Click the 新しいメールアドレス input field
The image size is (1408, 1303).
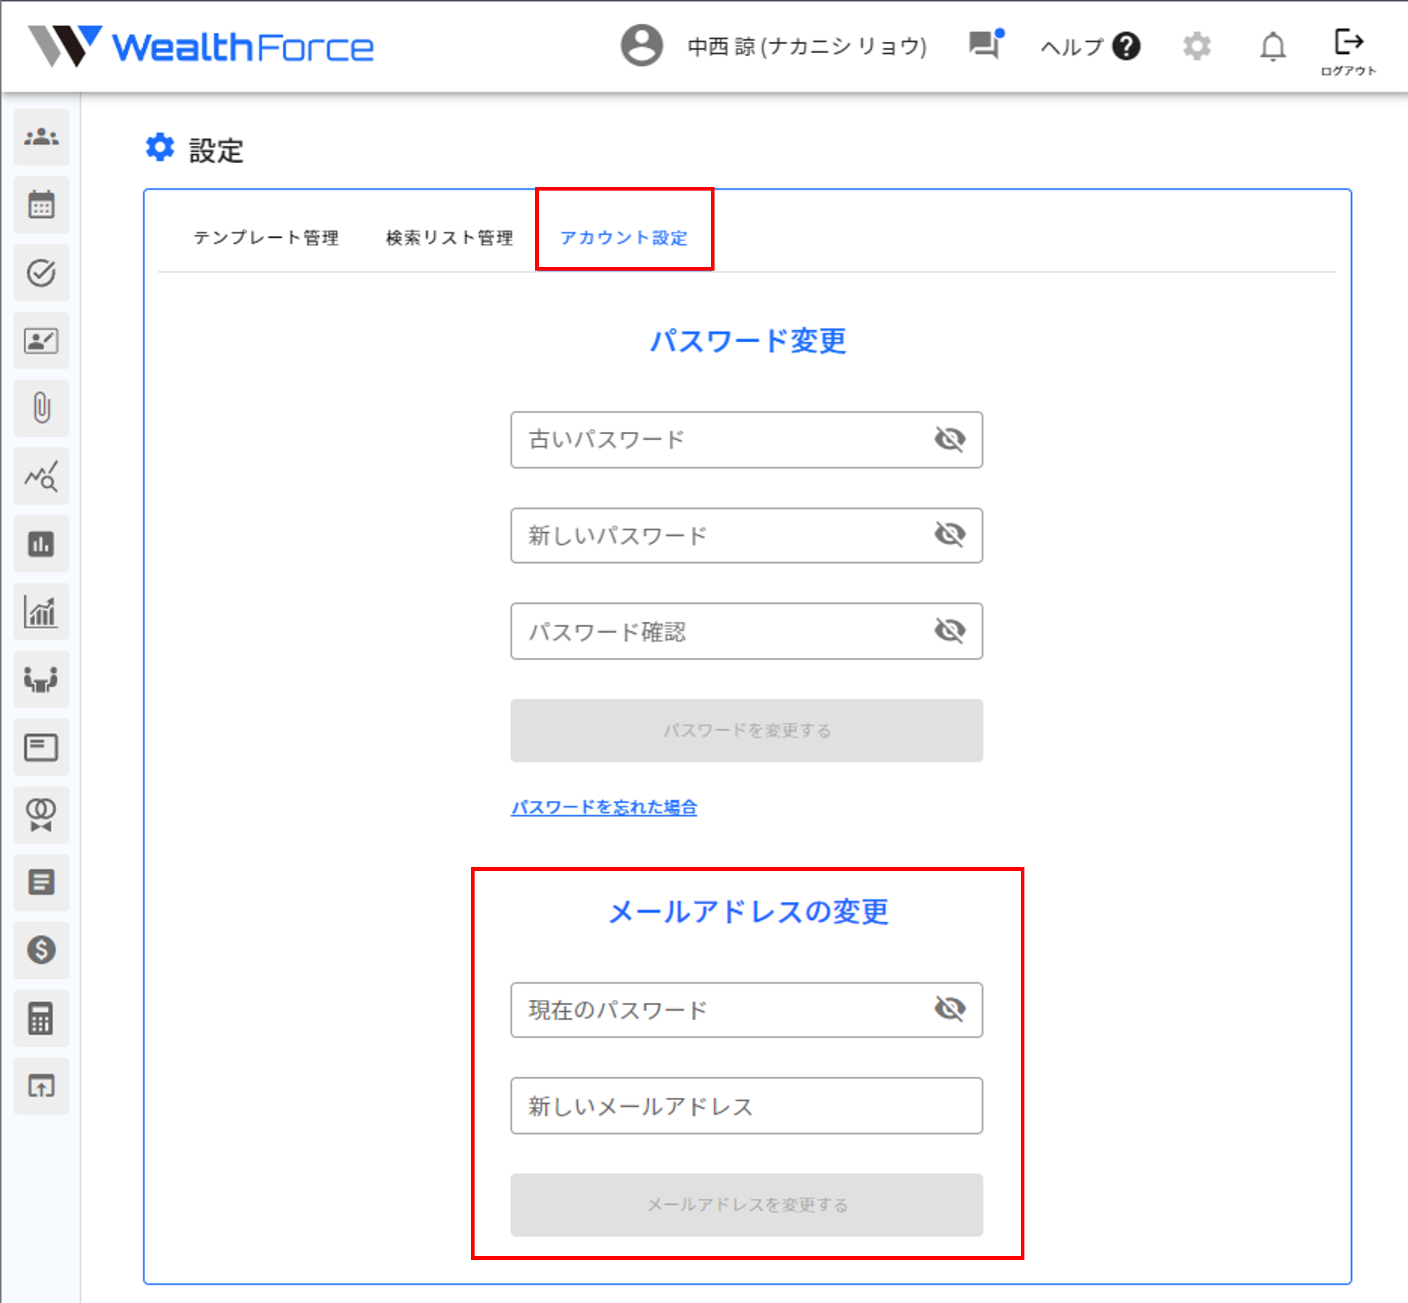746,1106
